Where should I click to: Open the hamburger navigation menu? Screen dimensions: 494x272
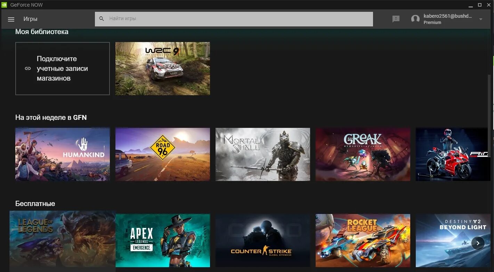point(11,19)
